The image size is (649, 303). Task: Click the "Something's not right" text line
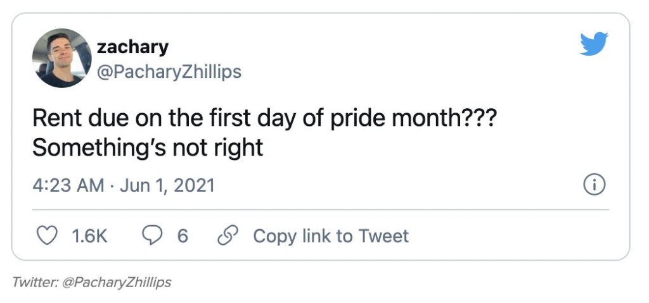(x=147, y=147)
